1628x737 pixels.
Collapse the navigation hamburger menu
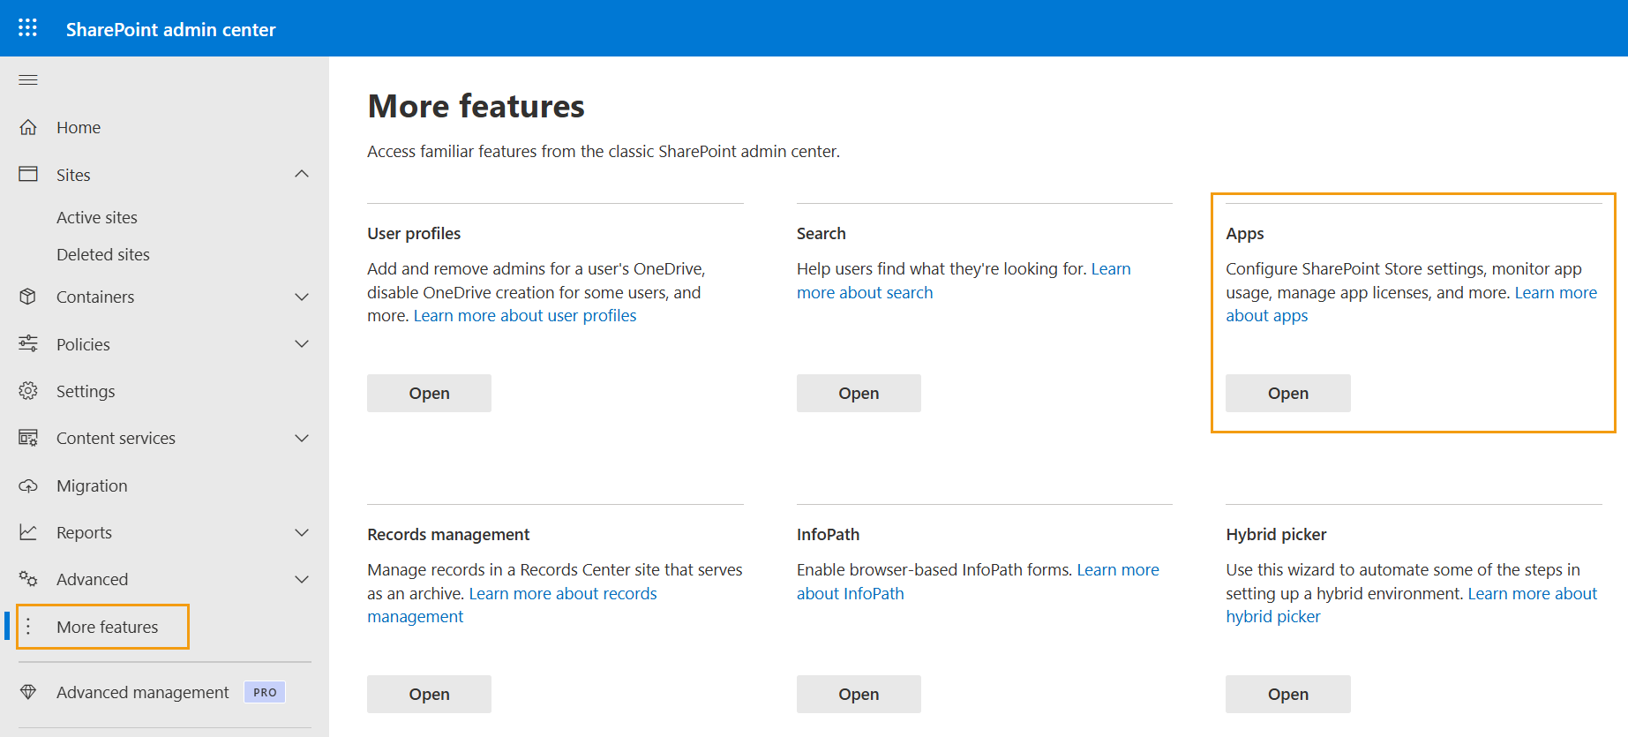[x=28, y=80]
